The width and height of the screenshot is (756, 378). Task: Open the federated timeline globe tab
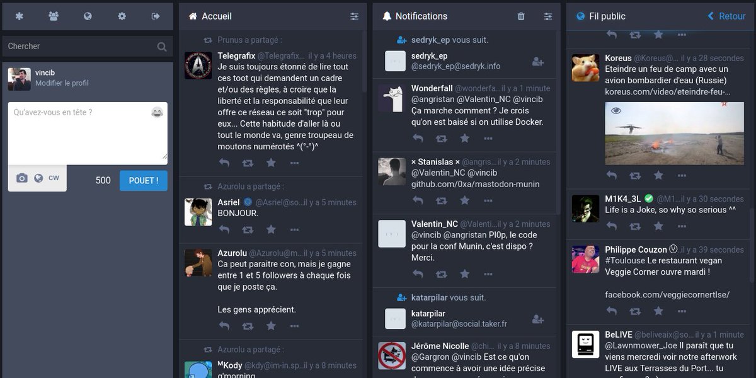click(88, 16)
